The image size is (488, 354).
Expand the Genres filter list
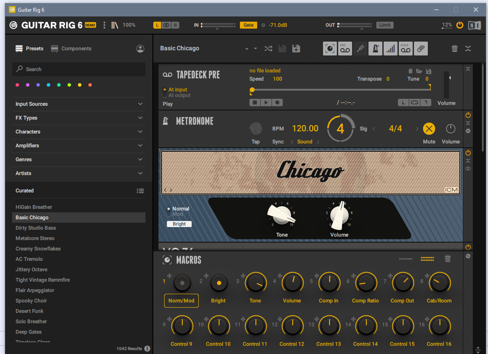(78, 159)
